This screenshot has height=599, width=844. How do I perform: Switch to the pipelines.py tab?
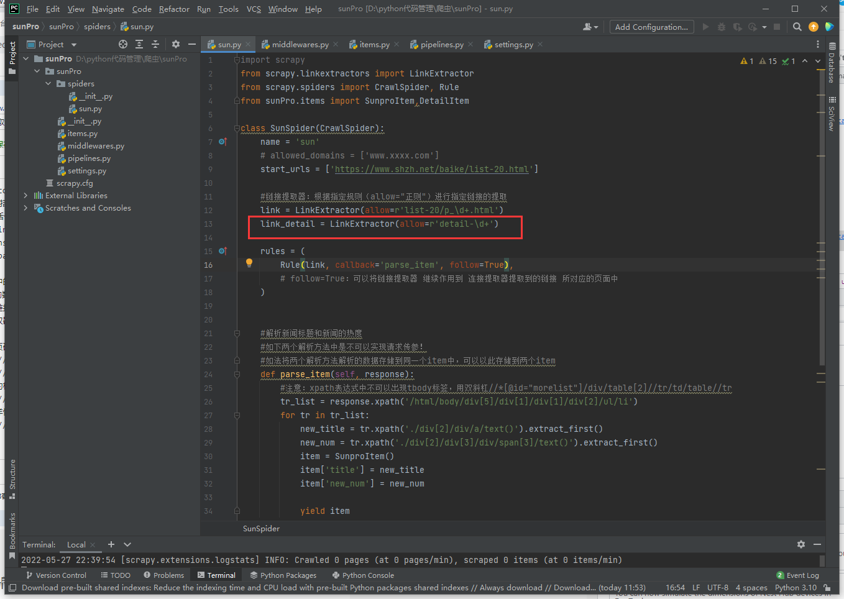pos(441,45)
